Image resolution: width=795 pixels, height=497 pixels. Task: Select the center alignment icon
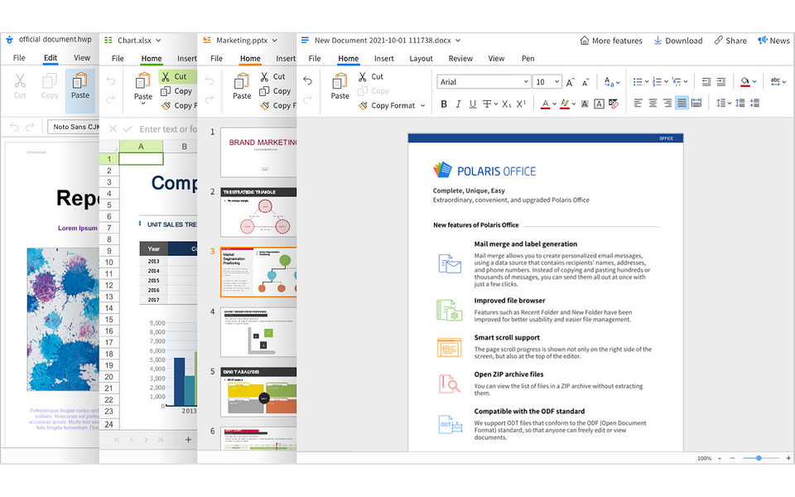point(652,103)
